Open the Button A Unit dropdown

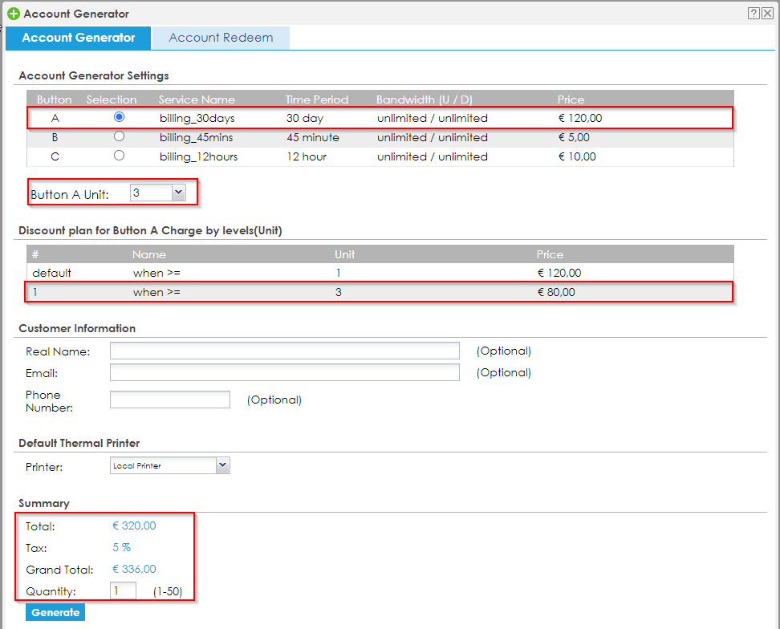coord(157,193)
